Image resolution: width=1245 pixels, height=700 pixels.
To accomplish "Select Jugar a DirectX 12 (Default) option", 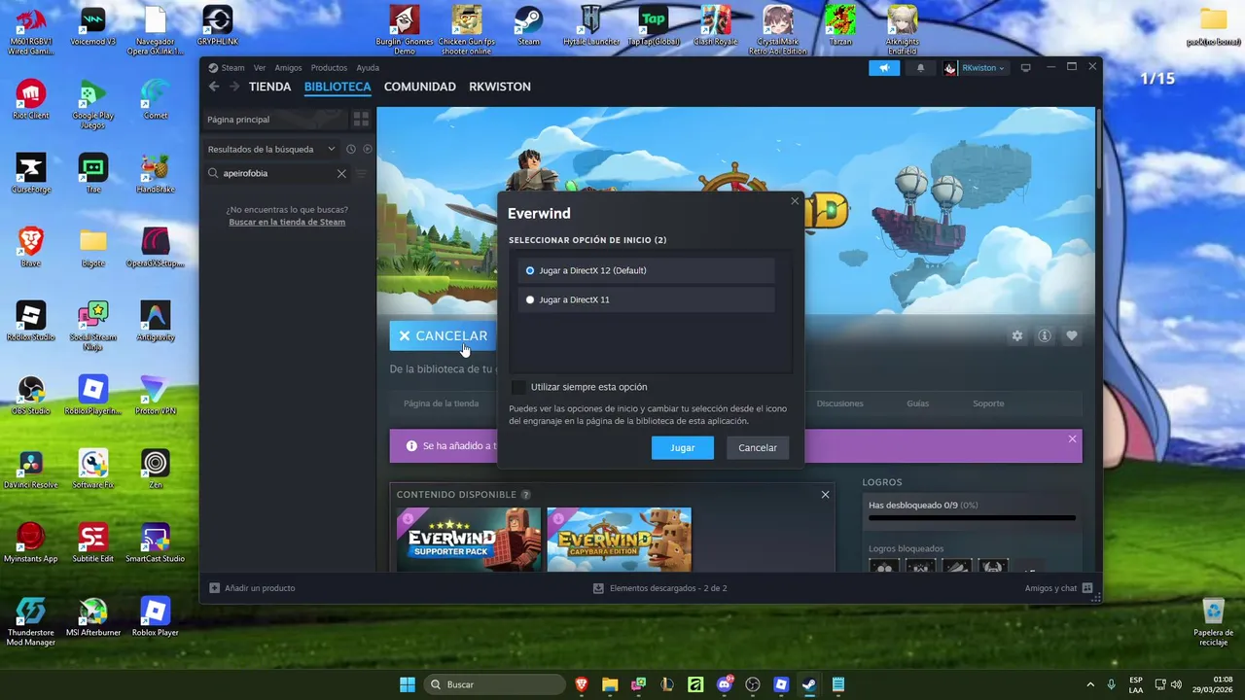I will pyautogui.click(x=647, y=270).
